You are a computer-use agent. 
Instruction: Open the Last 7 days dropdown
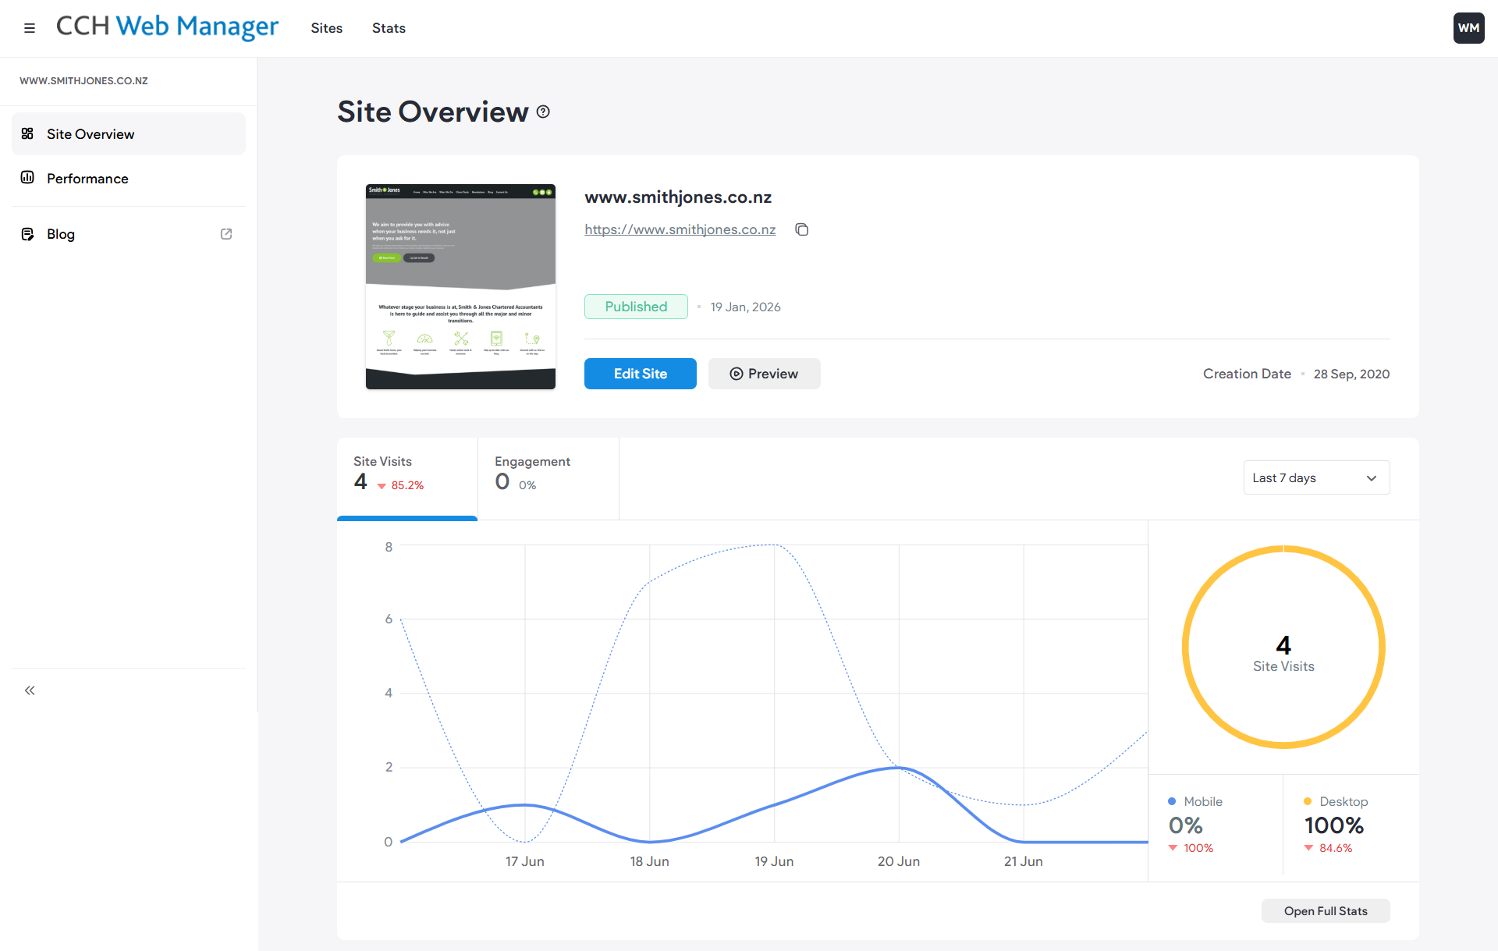pyautogui.click(x=1316, y=477)
